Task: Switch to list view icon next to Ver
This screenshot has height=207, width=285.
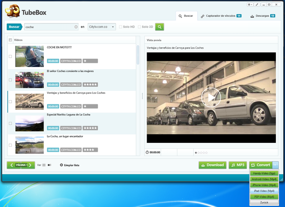Action: [x=44, y=165]
